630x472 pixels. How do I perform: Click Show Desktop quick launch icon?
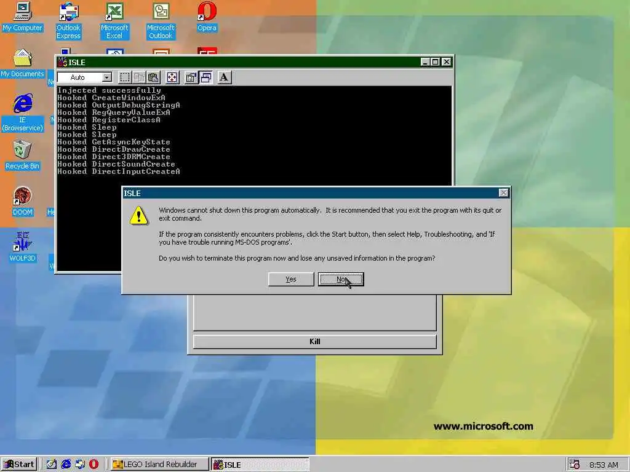tap(52, 465)
